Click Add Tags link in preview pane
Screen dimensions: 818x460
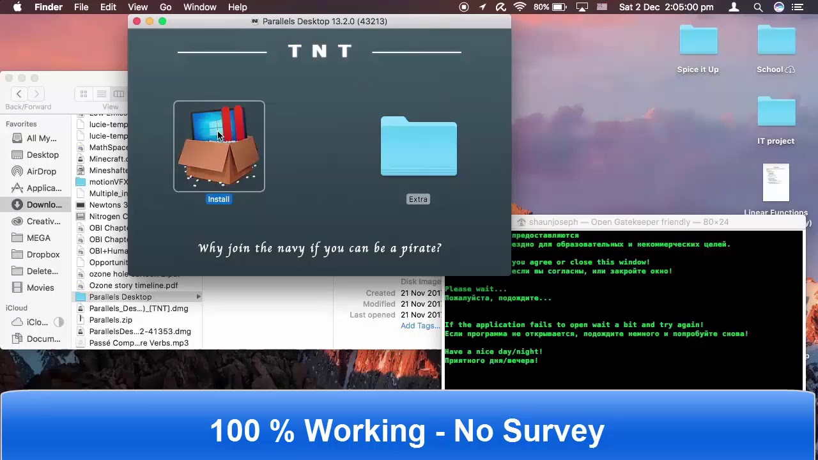(421, 326)
